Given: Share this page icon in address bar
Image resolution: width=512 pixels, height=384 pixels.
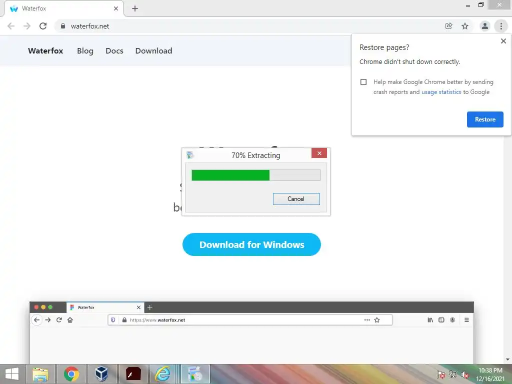Looking at the screenshot, I should [x=449, y=26].
